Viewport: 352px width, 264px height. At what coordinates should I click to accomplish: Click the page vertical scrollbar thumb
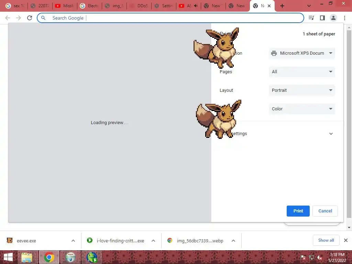pos(349,124)
